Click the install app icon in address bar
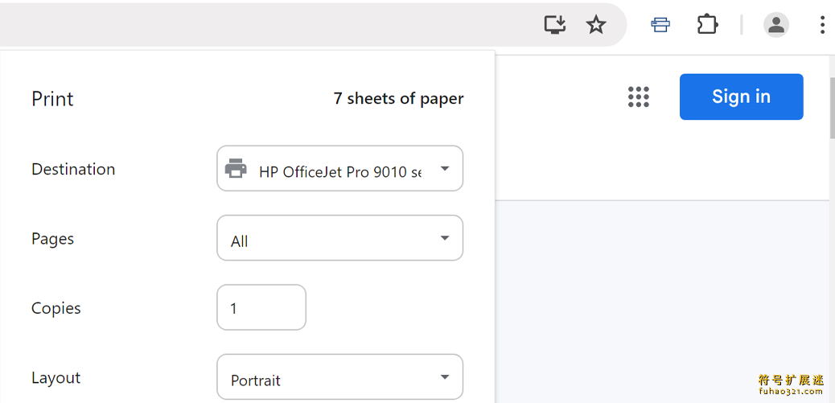835x403 pixels. tap(554, 24)
